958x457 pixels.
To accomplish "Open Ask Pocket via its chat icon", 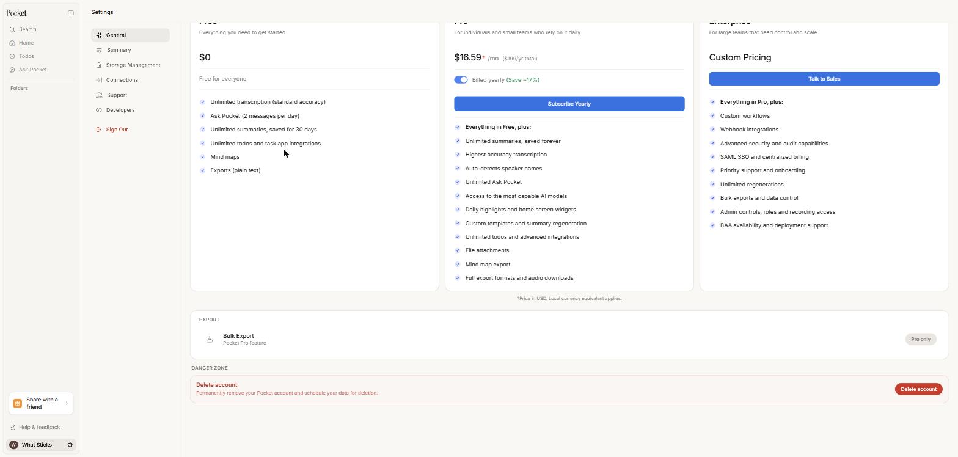I will pos(12,70).
